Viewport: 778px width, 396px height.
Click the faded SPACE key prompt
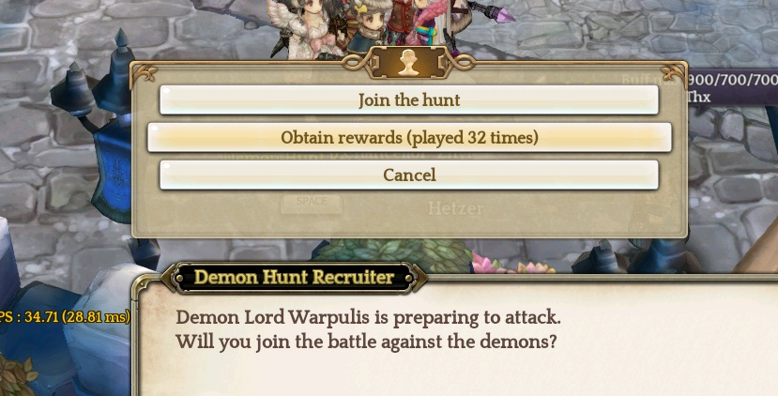click(312, 203)
